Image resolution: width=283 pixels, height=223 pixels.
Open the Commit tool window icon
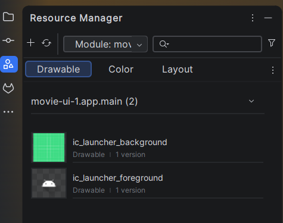point(8,40)
